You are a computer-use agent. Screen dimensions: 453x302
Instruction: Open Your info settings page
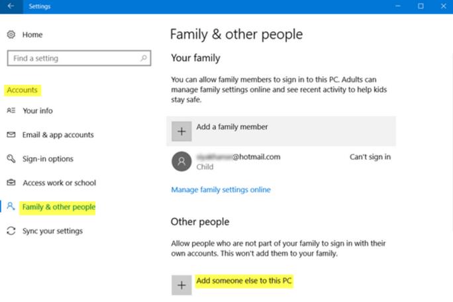(x=38, y=111)
